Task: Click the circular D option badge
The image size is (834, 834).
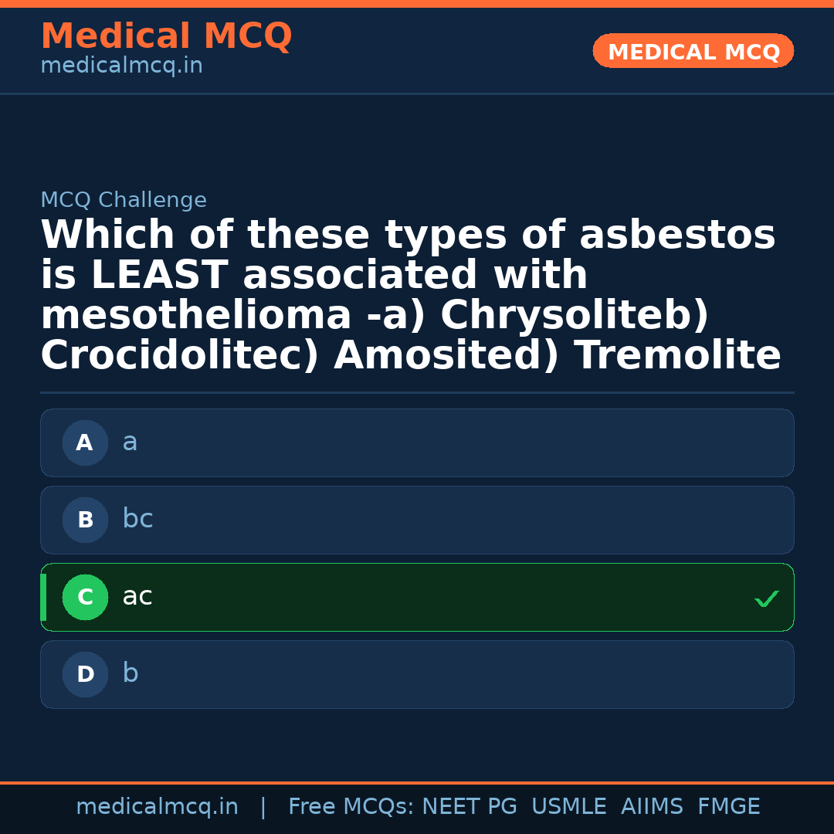Action: [85, 675]
